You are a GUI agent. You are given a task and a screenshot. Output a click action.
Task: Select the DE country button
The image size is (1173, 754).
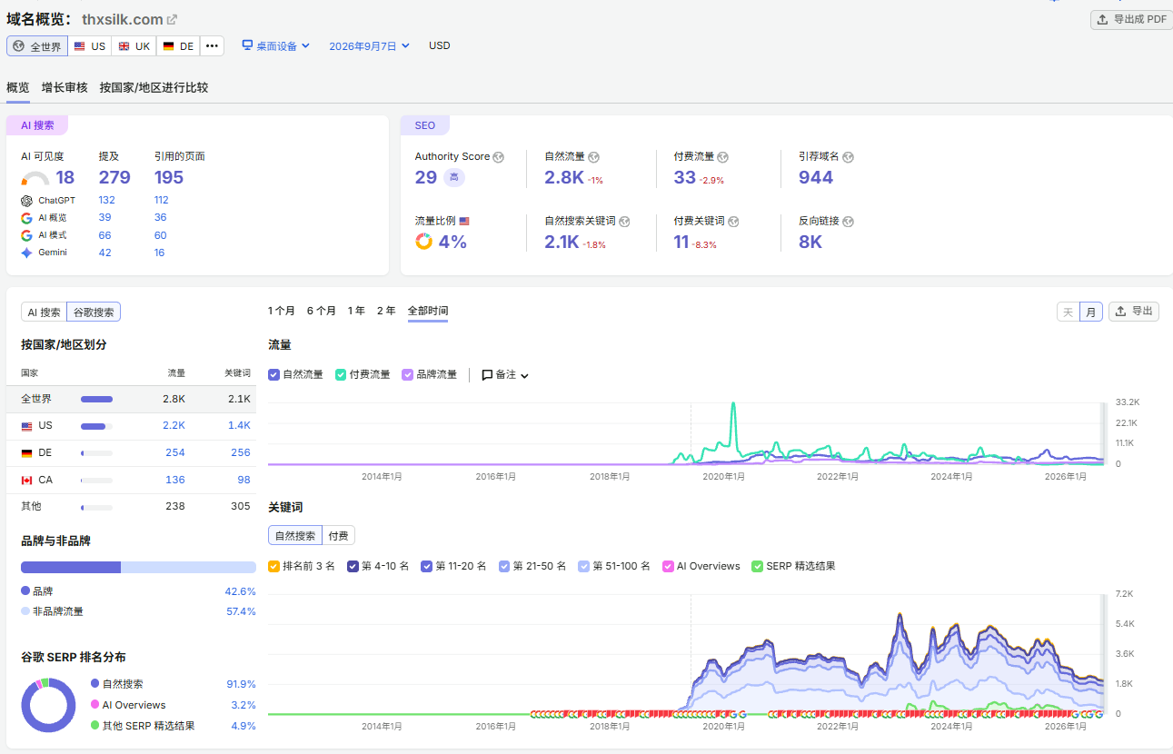178,45
